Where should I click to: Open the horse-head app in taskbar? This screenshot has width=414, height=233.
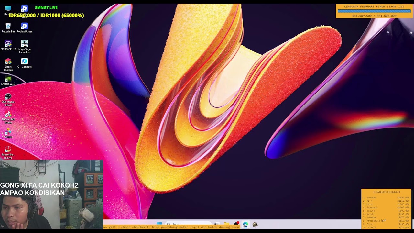(255, 224)
